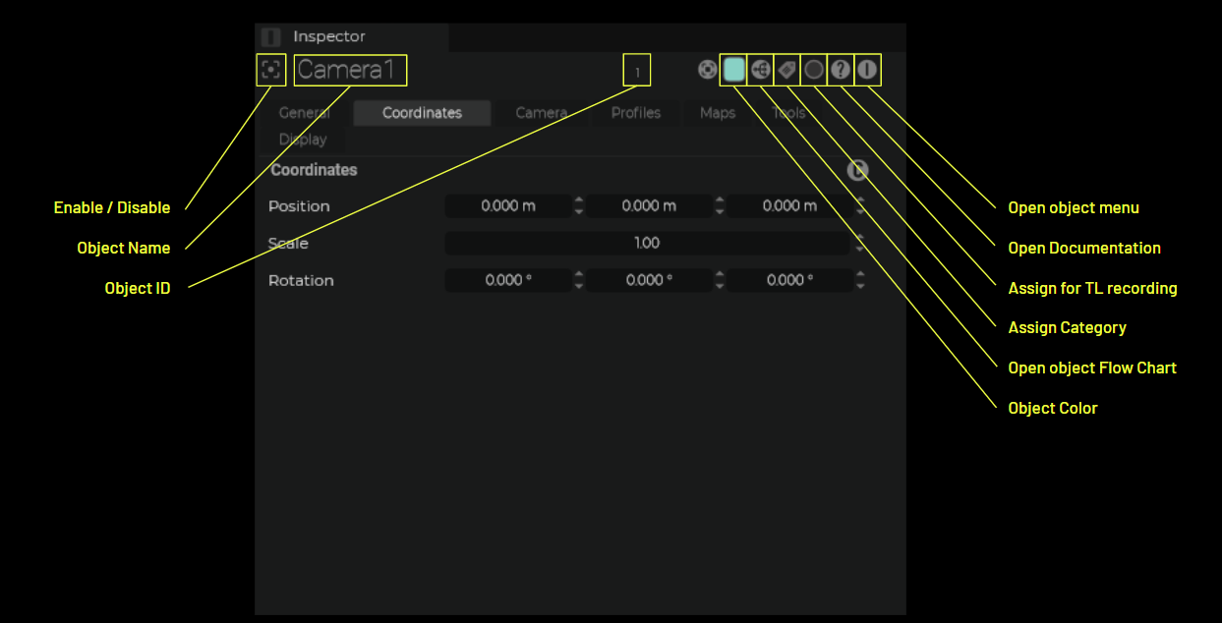
Task: Switch to the General tab
Action: (x=304, y=113)
